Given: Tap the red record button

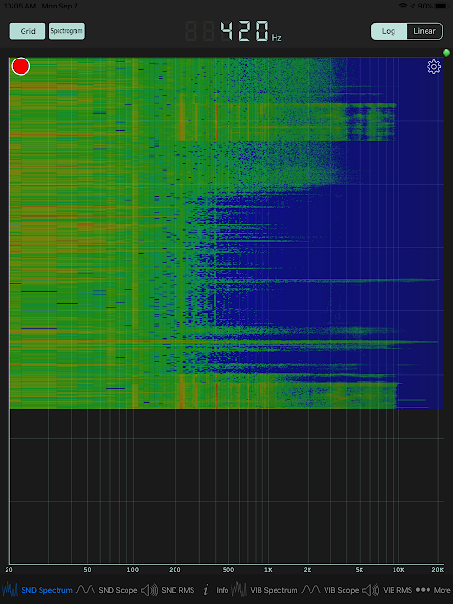Looking at the screenshot, I should click(x=21, y=66).
